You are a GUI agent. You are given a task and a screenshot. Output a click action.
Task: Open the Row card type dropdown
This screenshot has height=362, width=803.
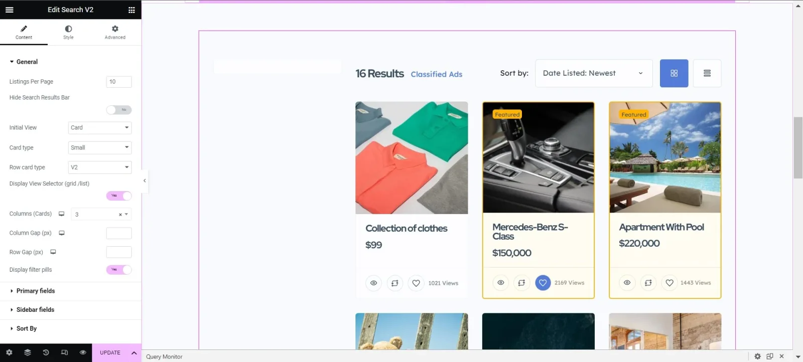(100, 167)
